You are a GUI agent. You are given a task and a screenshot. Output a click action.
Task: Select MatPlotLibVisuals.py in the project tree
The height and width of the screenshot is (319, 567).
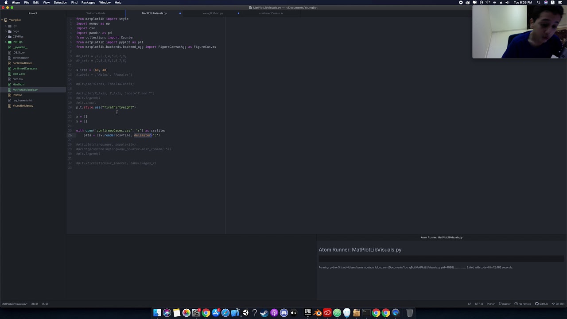click(x=25, y=89)
